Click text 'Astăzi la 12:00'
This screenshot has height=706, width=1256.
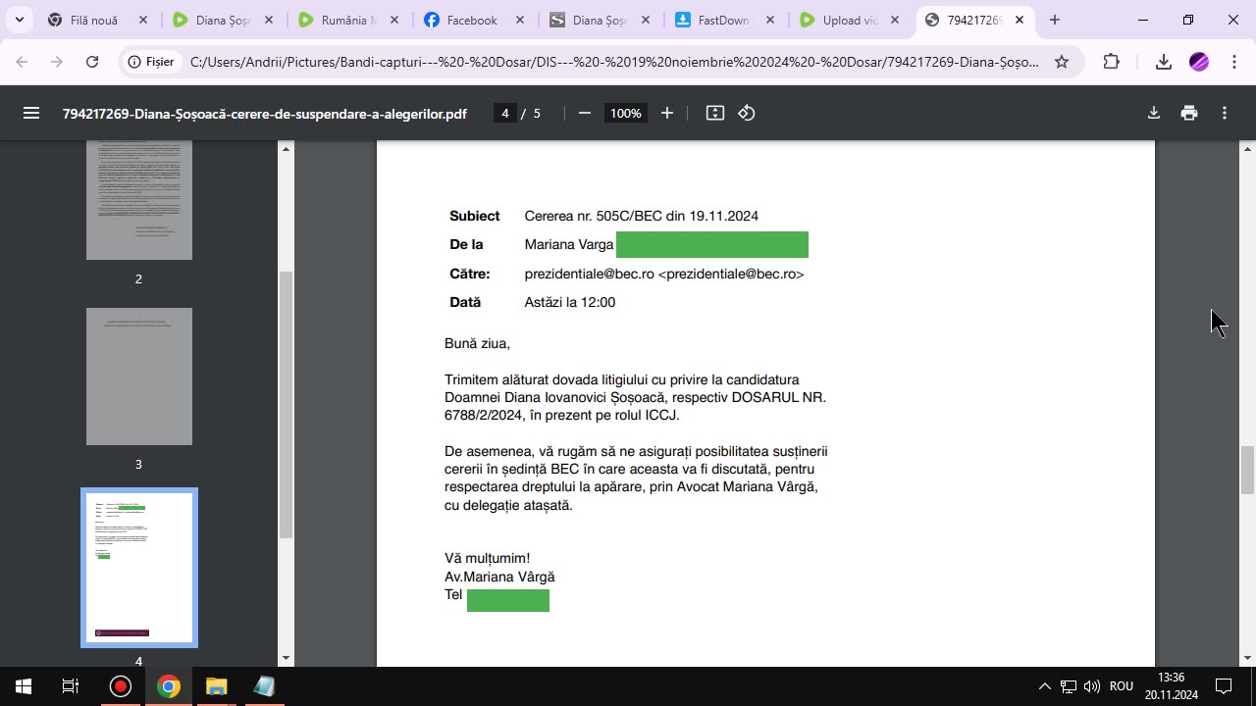(570, 302)
